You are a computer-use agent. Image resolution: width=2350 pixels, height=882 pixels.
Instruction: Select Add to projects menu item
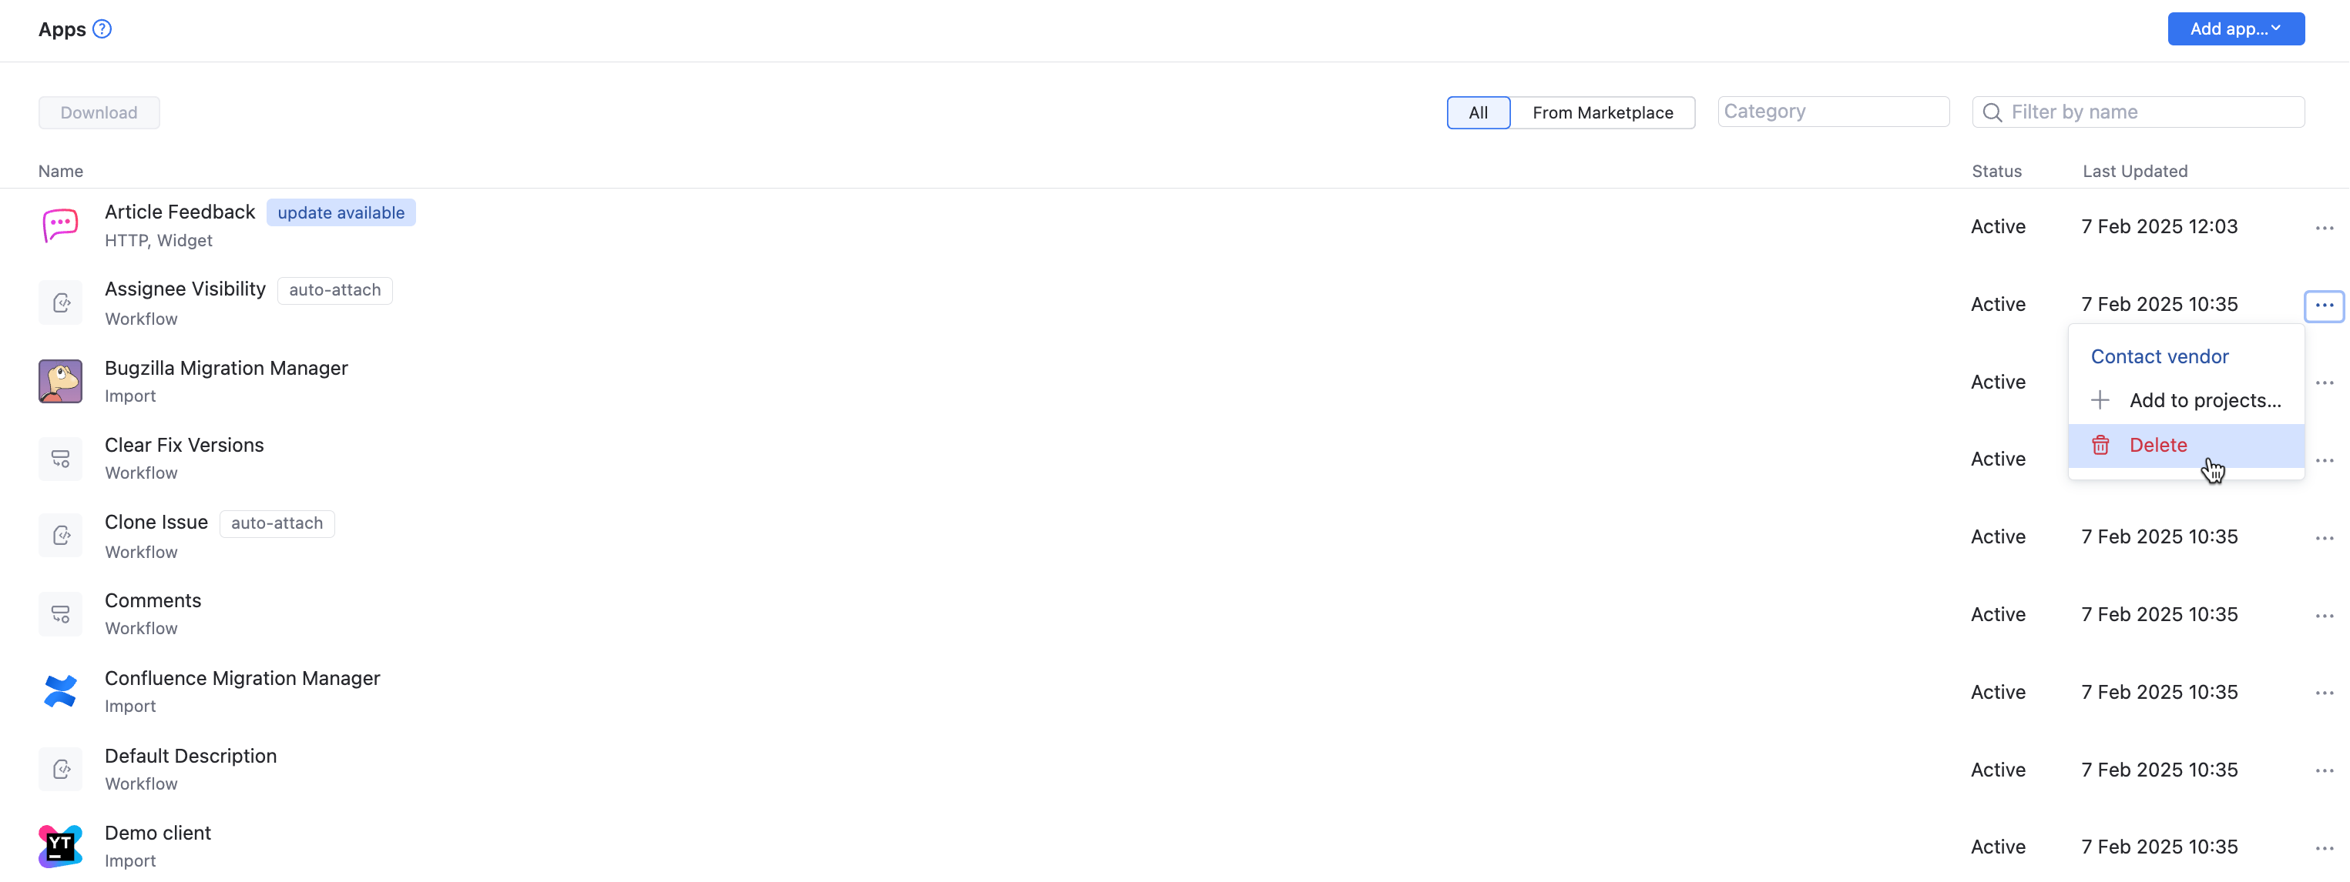[2203, 401]
